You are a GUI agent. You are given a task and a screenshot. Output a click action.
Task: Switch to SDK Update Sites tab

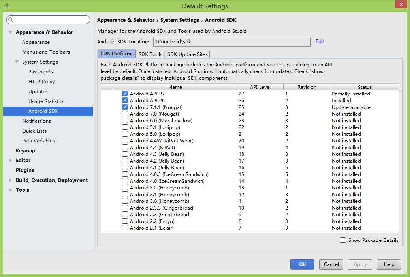187,54
